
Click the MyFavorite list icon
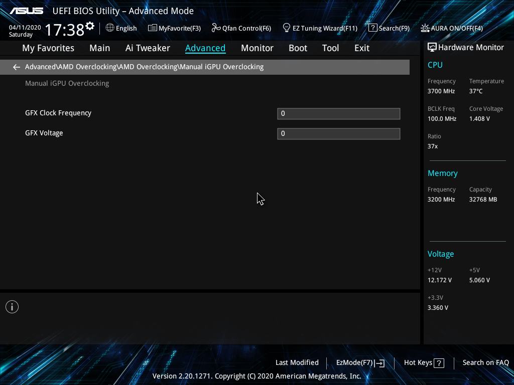[x=153, y=28]
